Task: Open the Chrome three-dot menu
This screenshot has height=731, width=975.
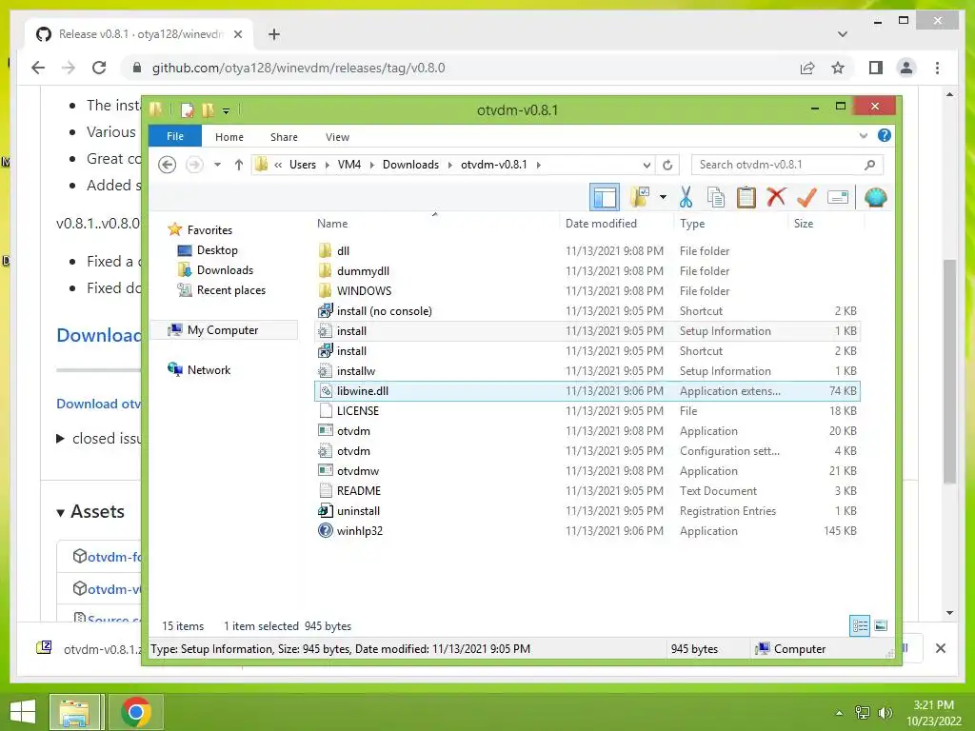Action: 937,68
